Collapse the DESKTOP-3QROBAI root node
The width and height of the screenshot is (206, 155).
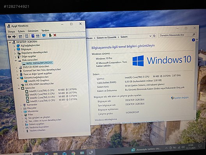pyautogui.click(x=10, y=43)
